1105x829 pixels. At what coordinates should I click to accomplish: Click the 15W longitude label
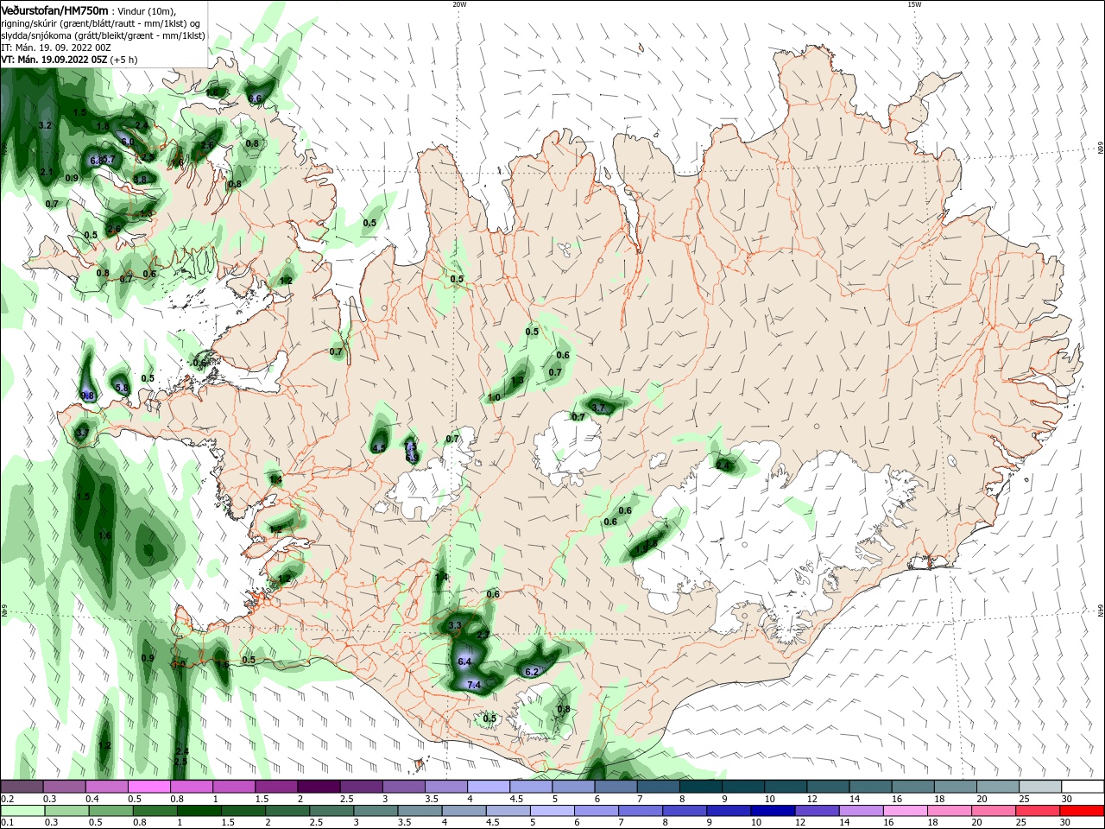point(914,4)
